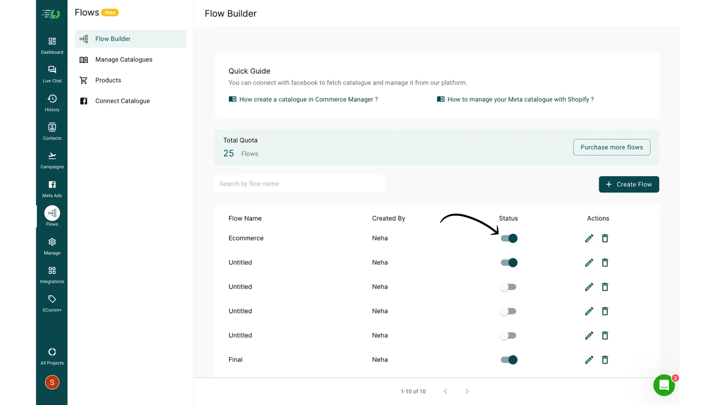This screenshot has width=720, height=405.
Task: Open All Projects from the sidebar
Action: (x=52, y=356)
